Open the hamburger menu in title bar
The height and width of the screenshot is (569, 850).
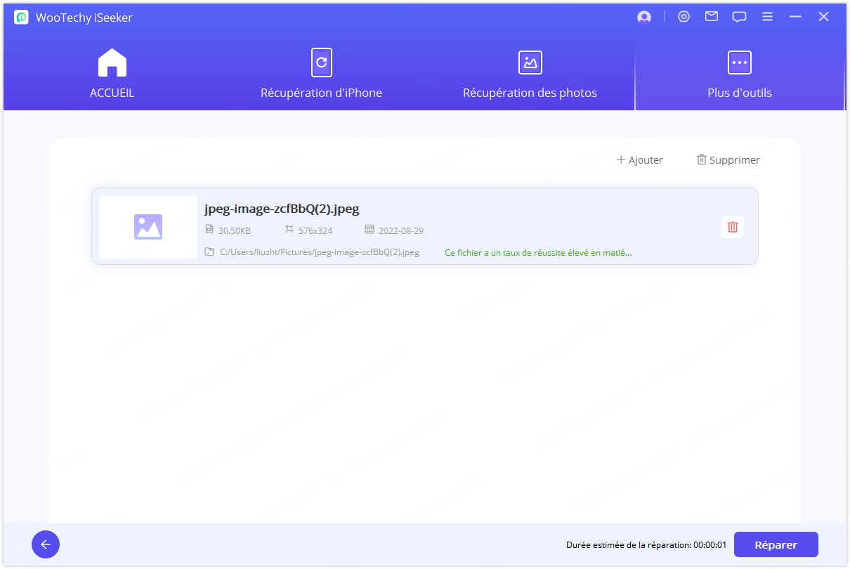767,17
